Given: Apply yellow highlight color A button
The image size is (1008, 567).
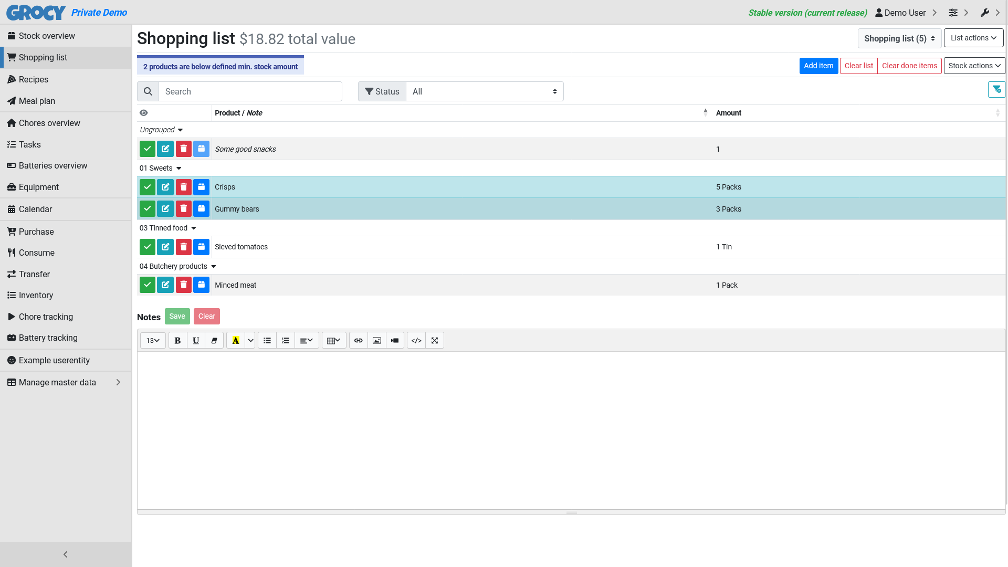Looking at the screenshot, I should pos(236,341).
